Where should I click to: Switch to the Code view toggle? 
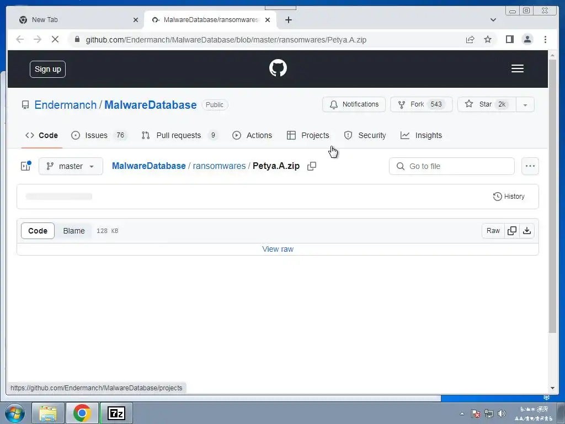point(38,231)
